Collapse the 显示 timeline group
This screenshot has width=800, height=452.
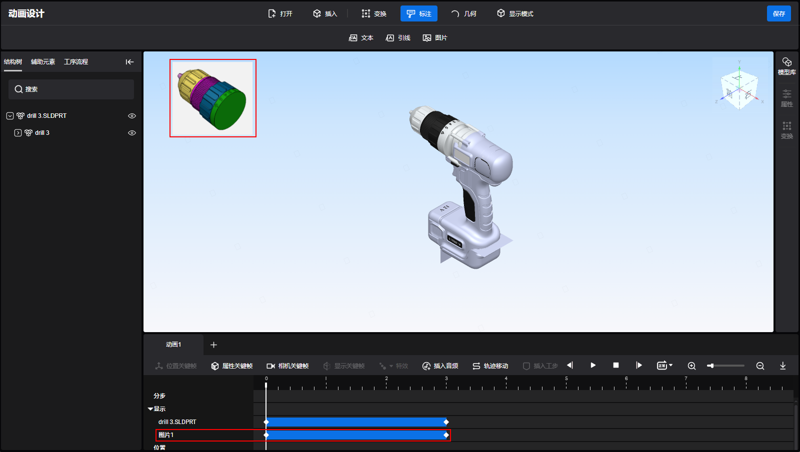click(x=150, y=409)
